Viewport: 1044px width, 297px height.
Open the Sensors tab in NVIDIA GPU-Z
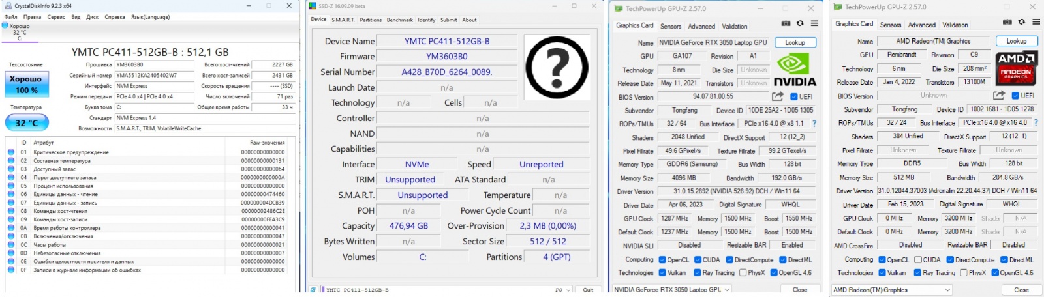pos(671,27)
